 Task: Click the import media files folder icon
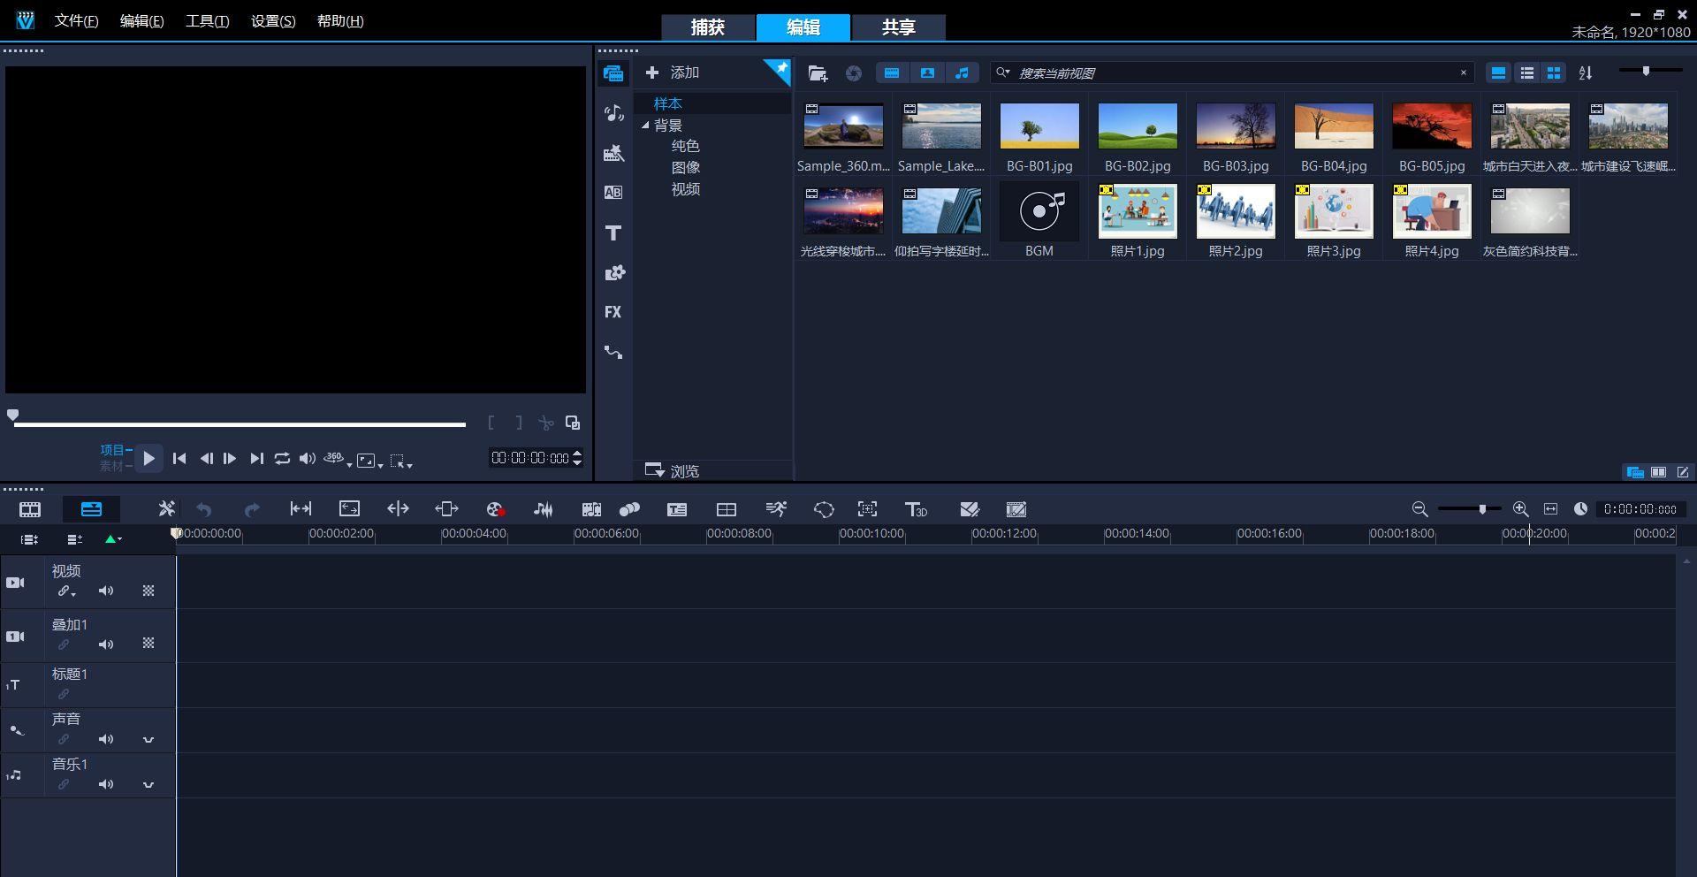818,73
